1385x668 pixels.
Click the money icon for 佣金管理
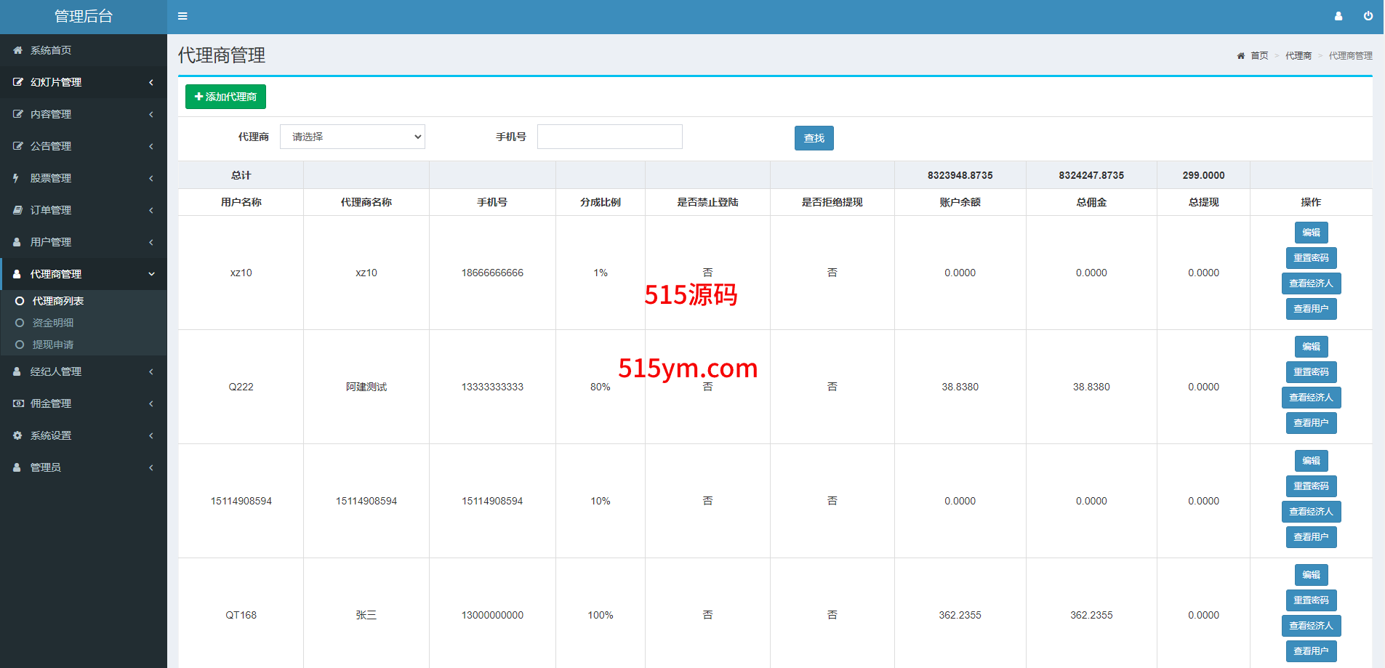pos(17,403)
